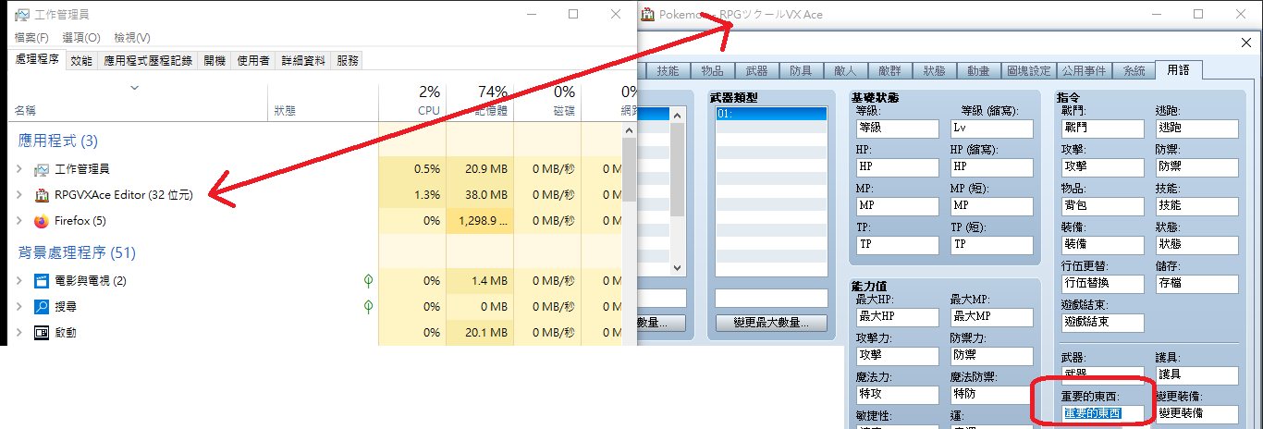Expand the 搜尋 process row
Viewport: 1263px width, 429px height.
[x=19, y=306]
